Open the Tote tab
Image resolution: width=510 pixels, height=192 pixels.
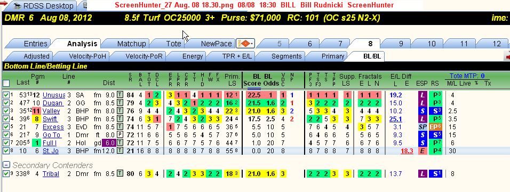tap(173, 44)
